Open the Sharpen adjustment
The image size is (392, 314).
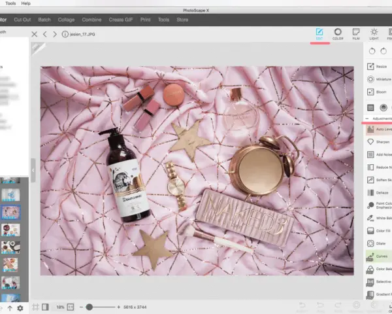[x=379, y=142]
